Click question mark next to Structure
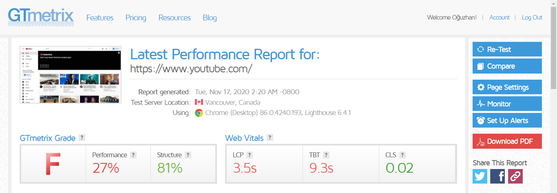This screenshot has width=557, height=193. tap(188, 155)
